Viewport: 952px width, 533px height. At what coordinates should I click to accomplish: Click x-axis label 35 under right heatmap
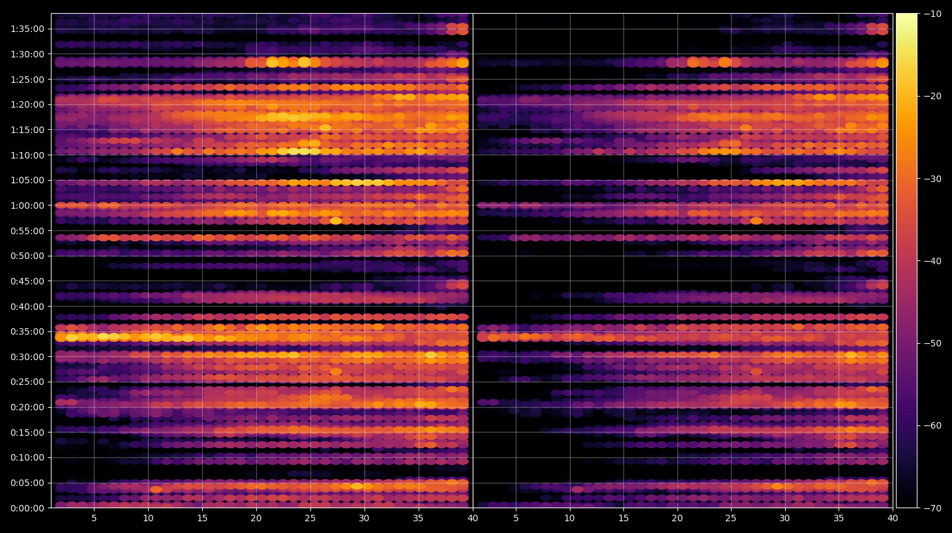pyautogui.click(x=839, y=519)
